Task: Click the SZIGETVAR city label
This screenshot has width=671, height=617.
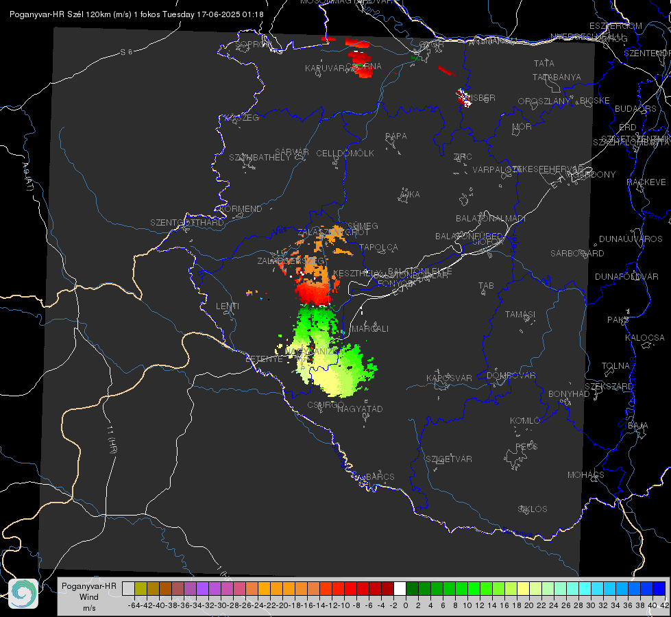Action: pos(448,459)
